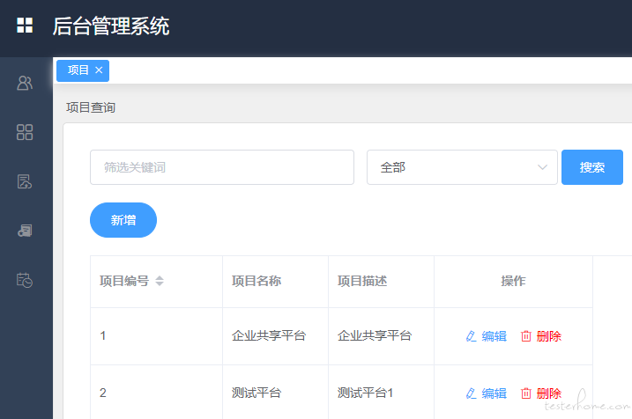Edit the 企业共享平台 project row

tap(487, 336)
